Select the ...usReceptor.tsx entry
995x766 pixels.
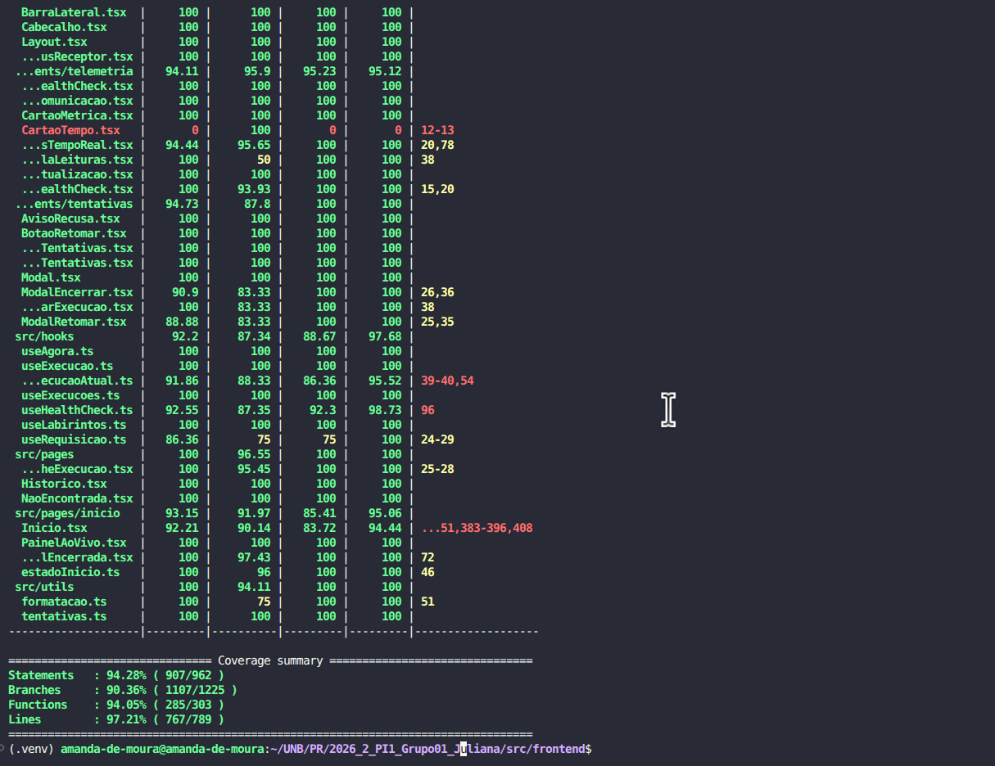tap(77, 56)
